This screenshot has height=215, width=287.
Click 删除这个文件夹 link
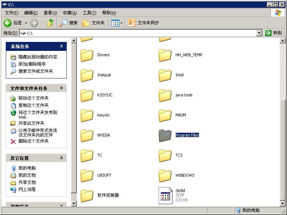pyautogui.click(x=33, y=141)
